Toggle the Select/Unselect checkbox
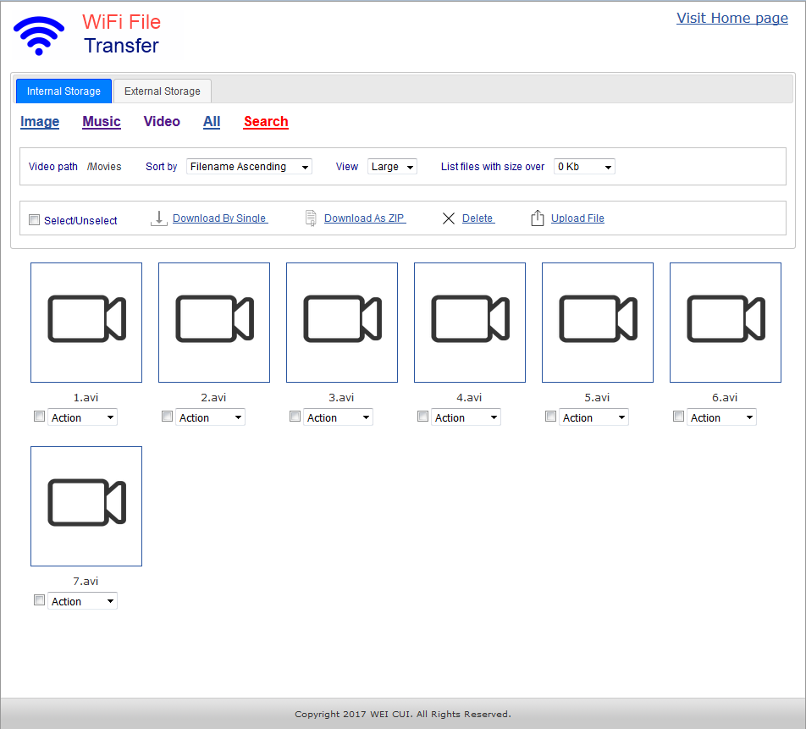This screenshot has width=806, height=729. click(x=35, y=220)
